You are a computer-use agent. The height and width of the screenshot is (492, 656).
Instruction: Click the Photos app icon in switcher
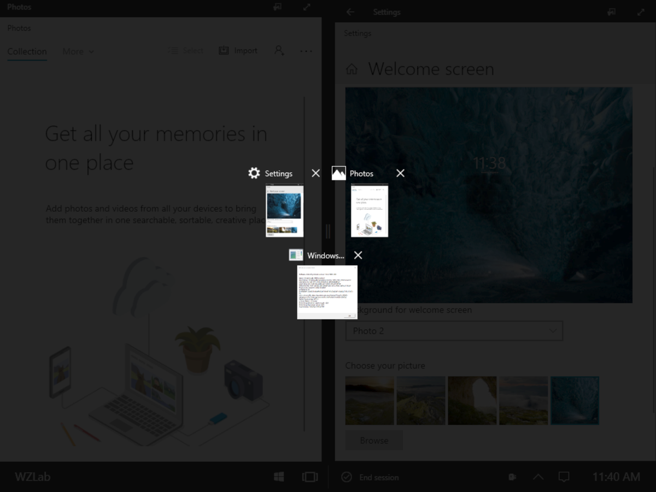pos(338,173)
